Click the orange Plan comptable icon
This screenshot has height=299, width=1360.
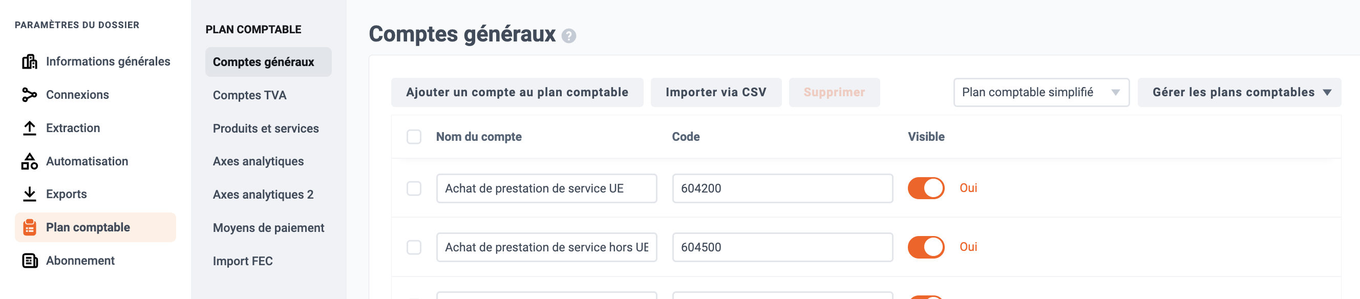tap(30, 227)
